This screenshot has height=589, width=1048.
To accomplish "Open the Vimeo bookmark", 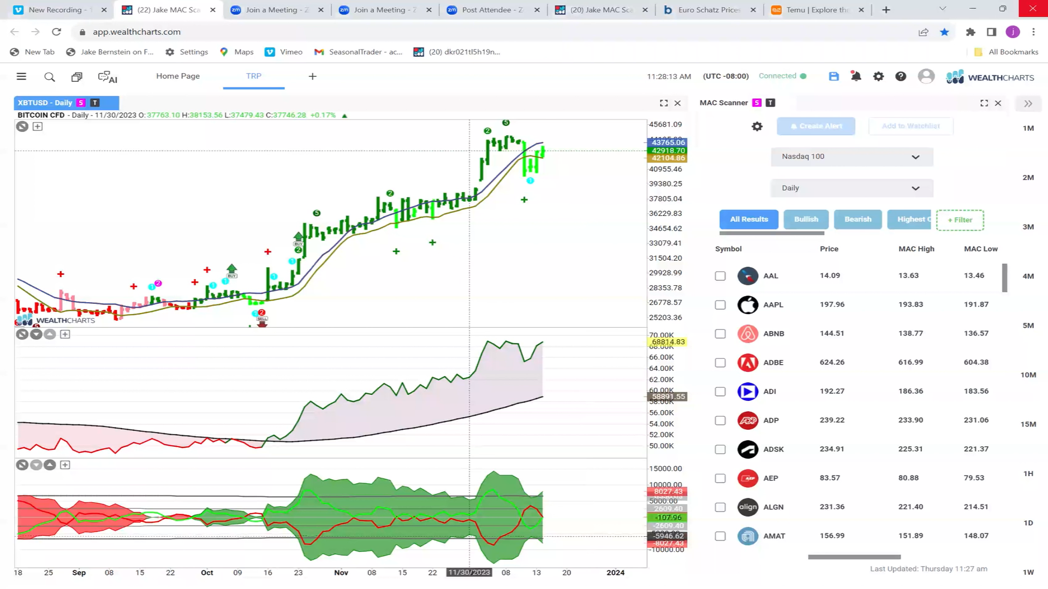I will 283,52.
